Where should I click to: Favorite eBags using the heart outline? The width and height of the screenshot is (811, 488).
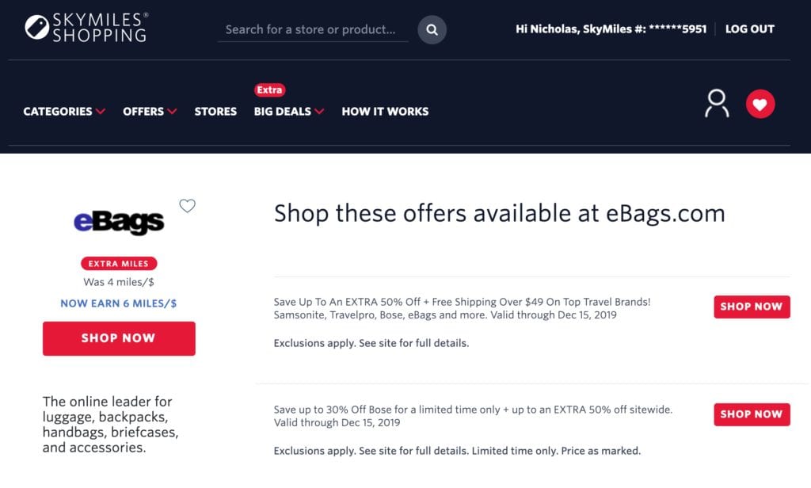pyautogui.click(x=187, y=205)
